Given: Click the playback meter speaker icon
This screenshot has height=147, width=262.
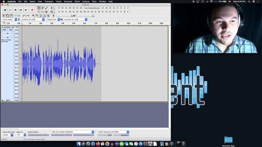Looking at the screenshot, I should click(52, 12).
